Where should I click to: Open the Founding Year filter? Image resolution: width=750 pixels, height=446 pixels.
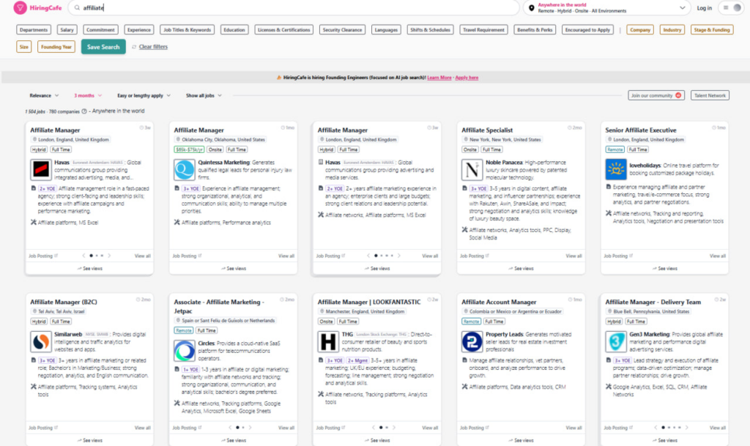56,47
